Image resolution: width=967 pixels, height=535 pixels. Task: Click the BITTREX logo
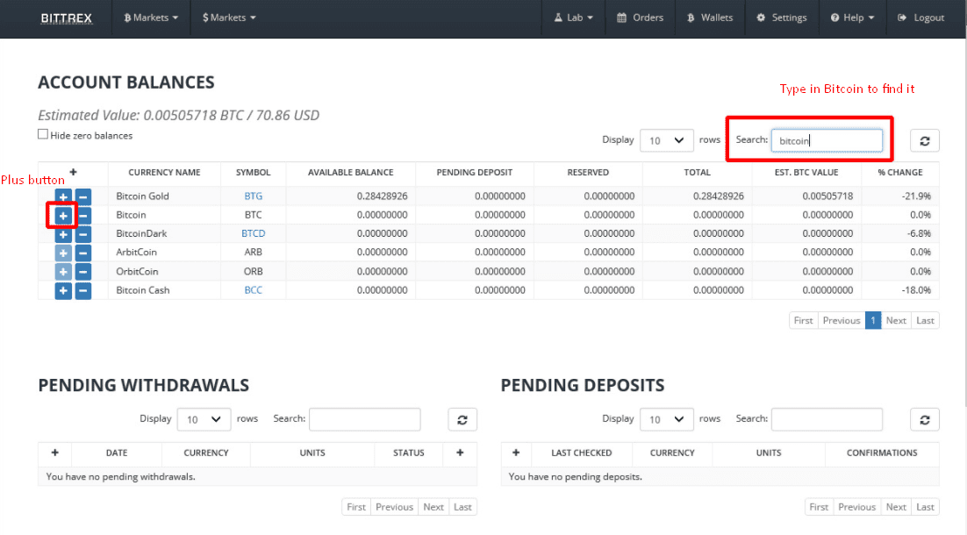pyautogui.click(x=66, y=18)
